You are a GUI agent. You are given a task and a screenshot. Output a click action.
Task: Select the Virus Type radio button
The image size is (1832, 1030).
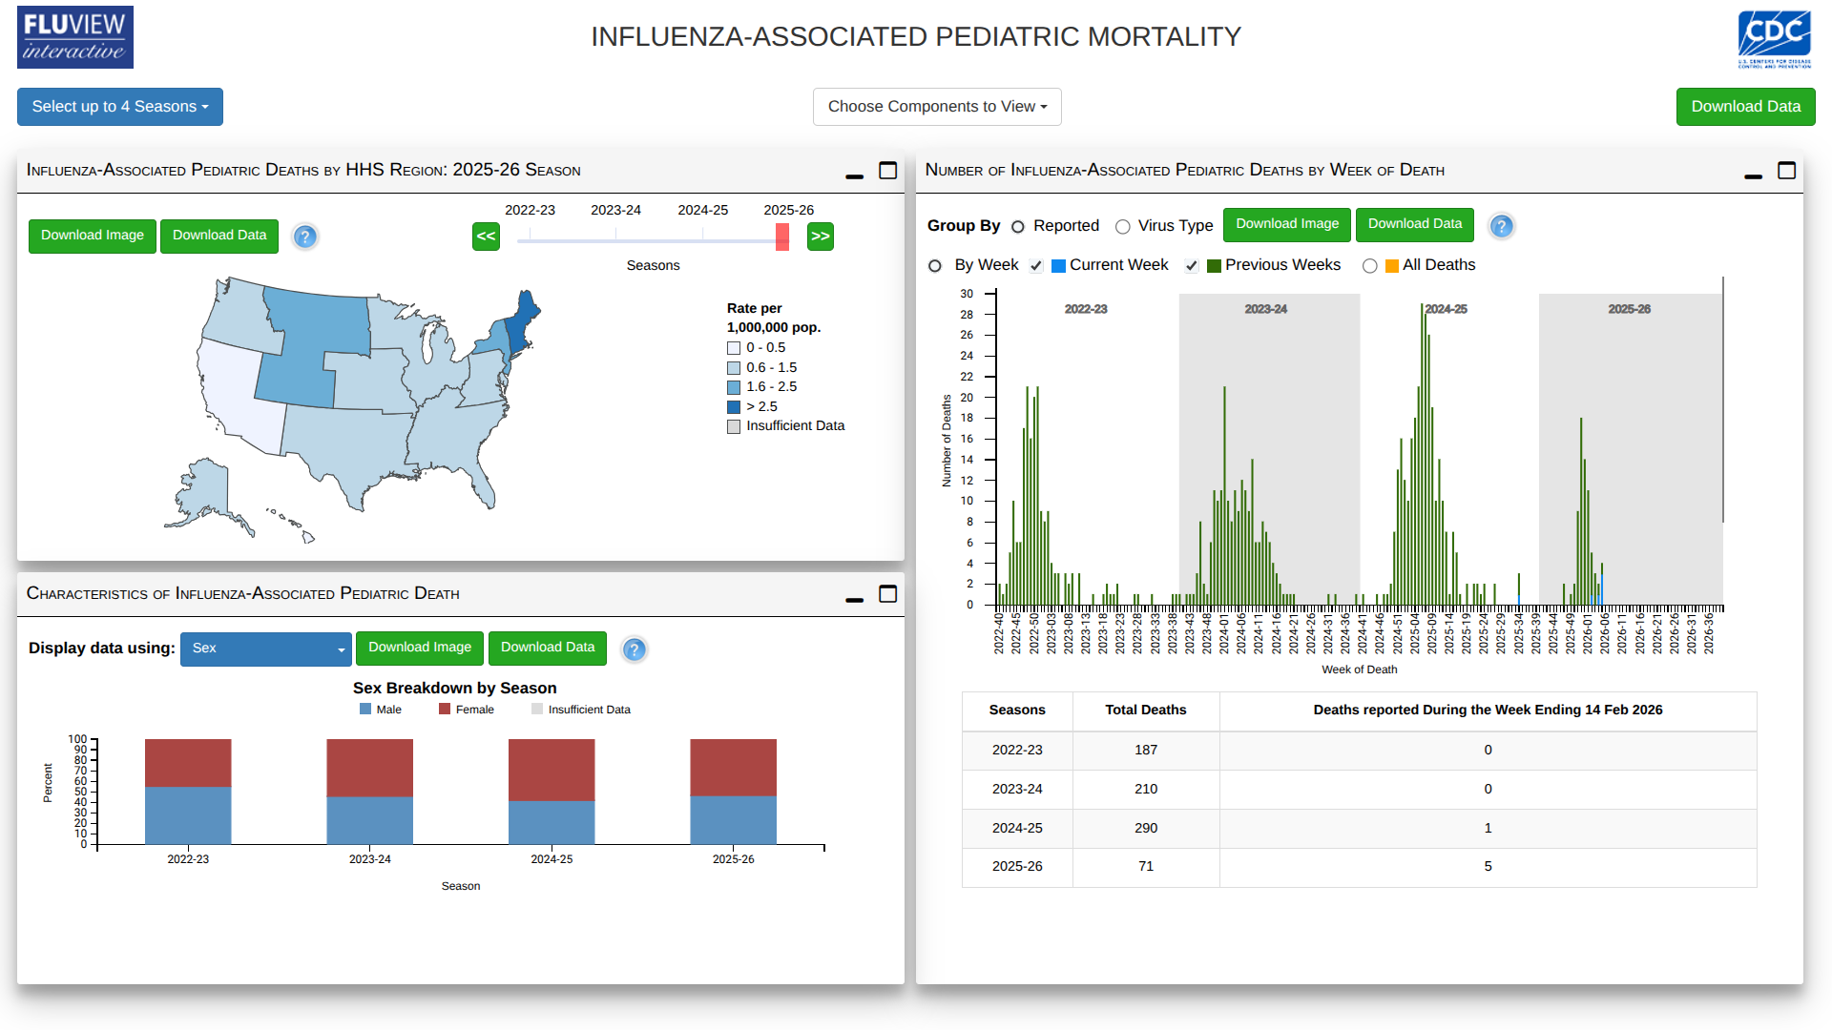click(1123, 227)
